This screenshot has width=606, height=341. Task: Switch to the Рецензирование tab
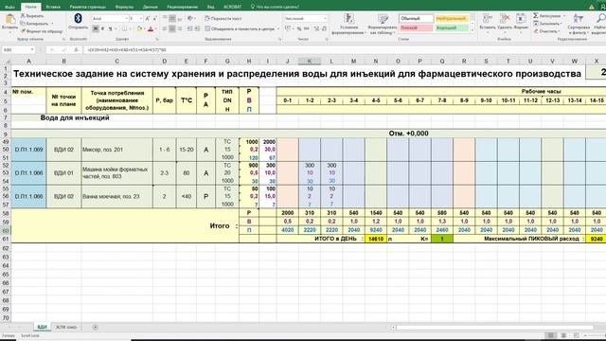[183, 7]
